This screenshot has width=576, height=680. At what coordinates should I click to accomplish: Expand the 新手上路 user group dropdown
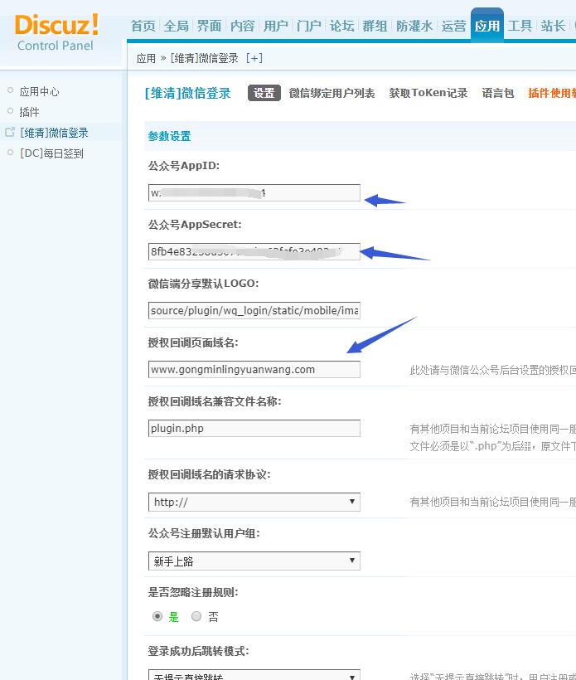tap(254, 561)
